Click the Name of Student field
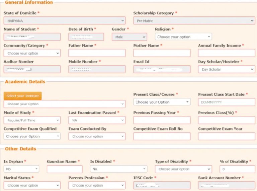257x191 pixels. (32, 37)
